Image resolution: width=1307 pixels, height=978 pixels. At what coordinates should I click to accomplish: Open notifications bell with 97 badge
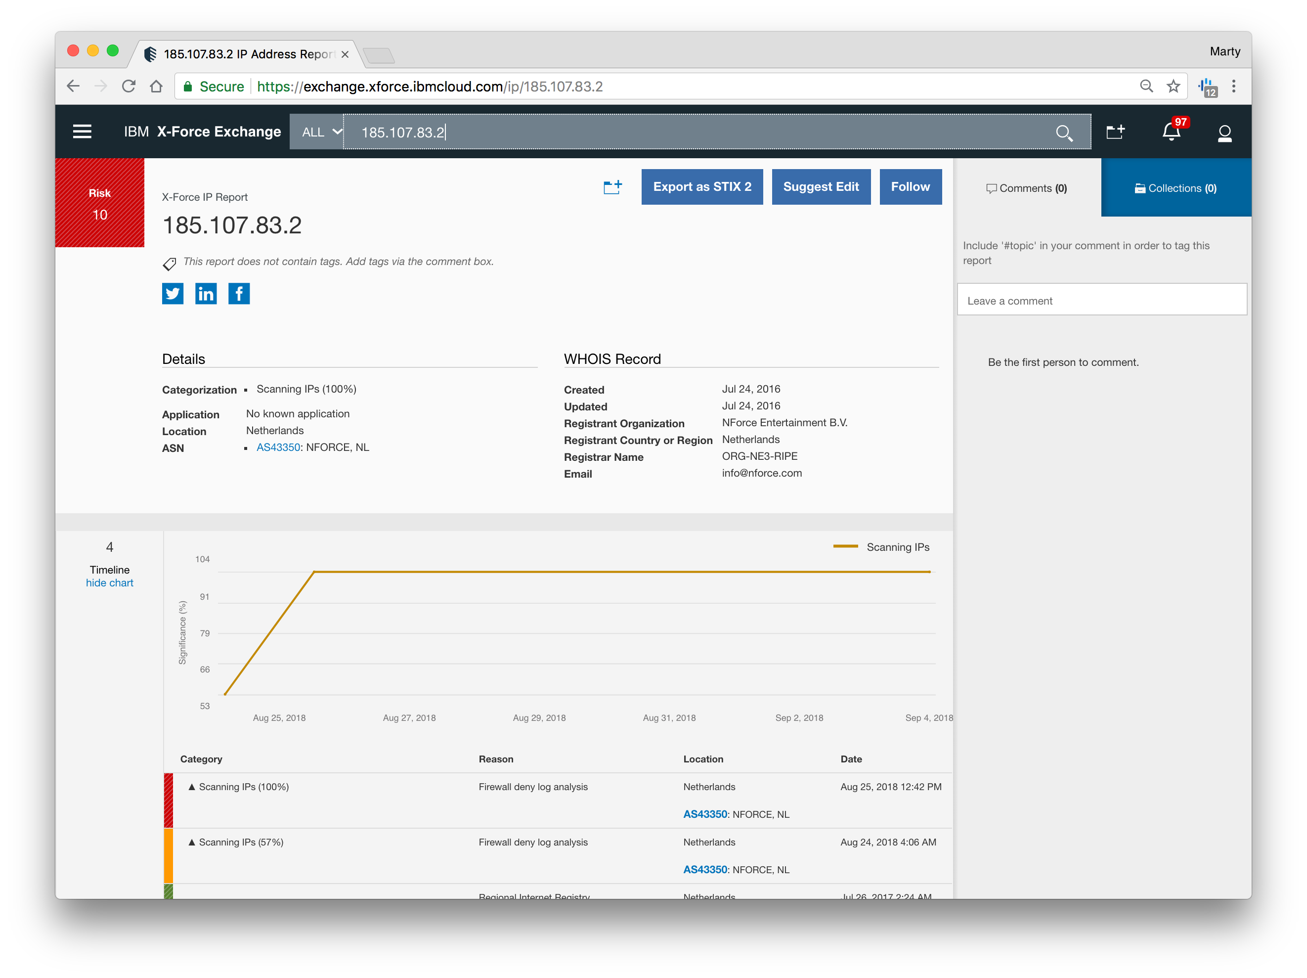pyautogui.click(x=1171, y=132)
